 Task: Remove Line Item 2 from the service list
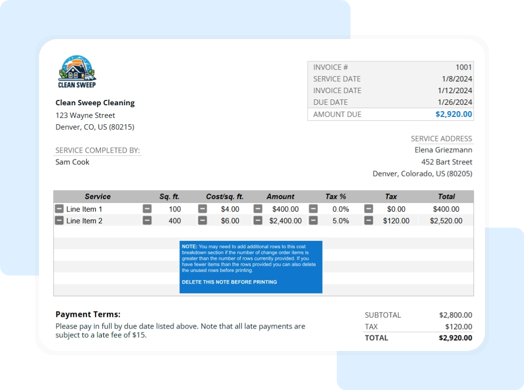(59, 220)
